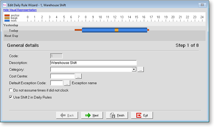Select the orange break segment on Today bar
This screenshot has width=214, height=127.
coord(116,30)
